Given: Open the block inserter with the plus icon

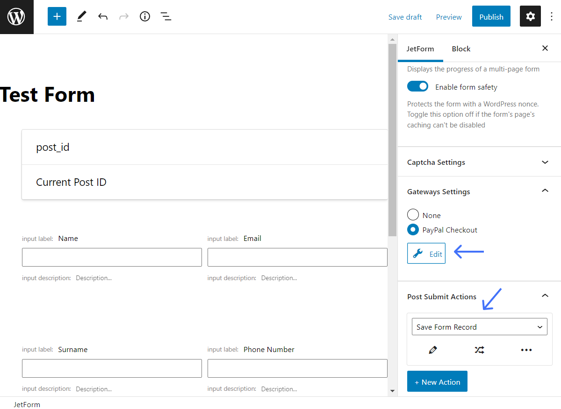Looking at the screenshot, I should [57, 16].
